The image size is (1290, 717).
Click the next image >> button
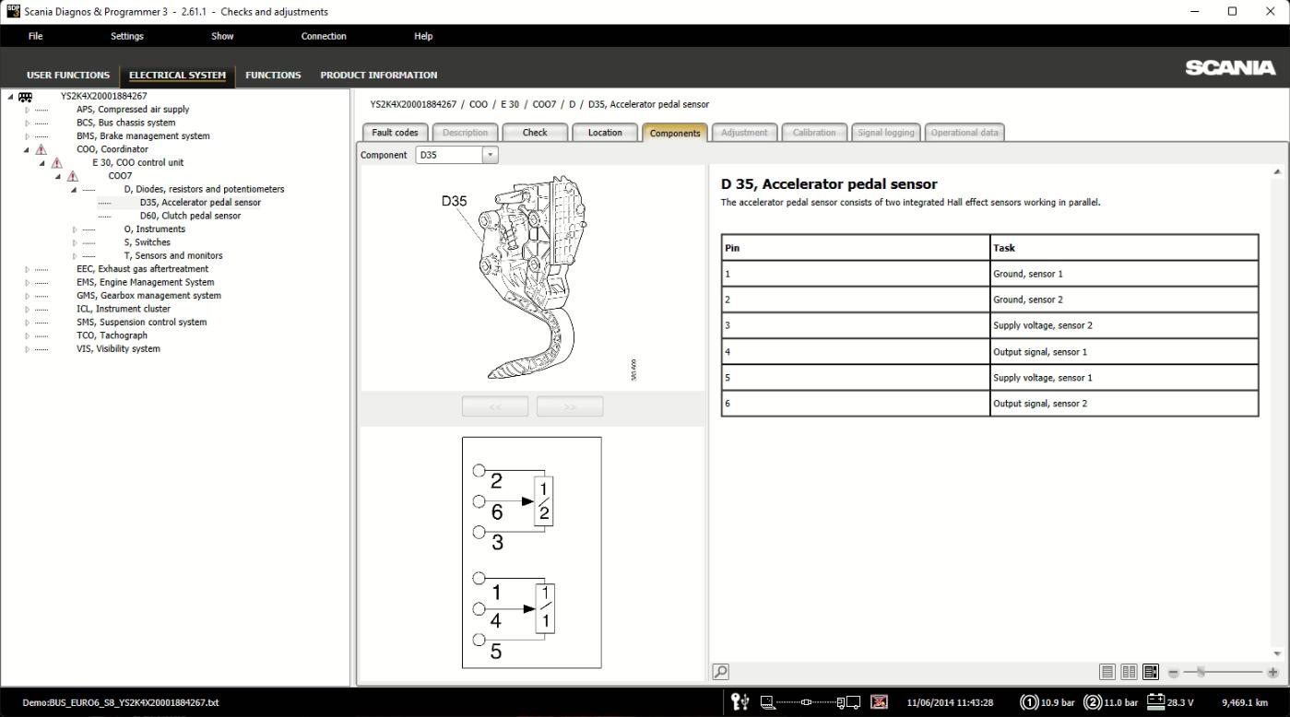570,406
